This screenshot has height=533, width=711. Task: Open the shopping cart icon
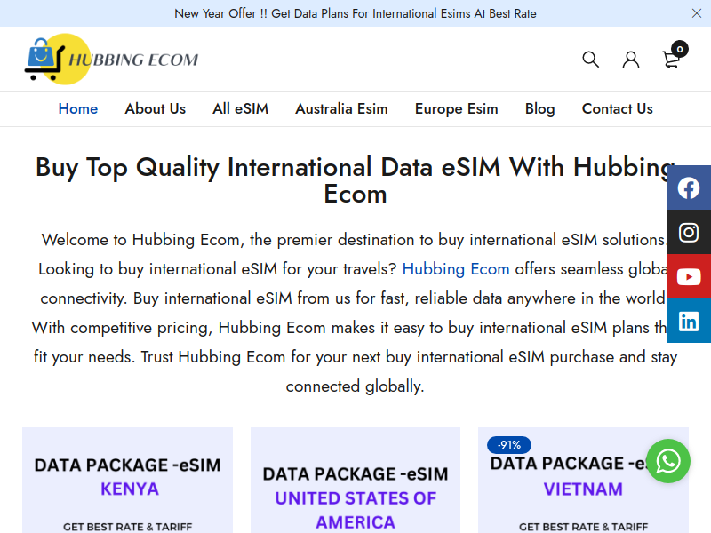click(672, 58)
